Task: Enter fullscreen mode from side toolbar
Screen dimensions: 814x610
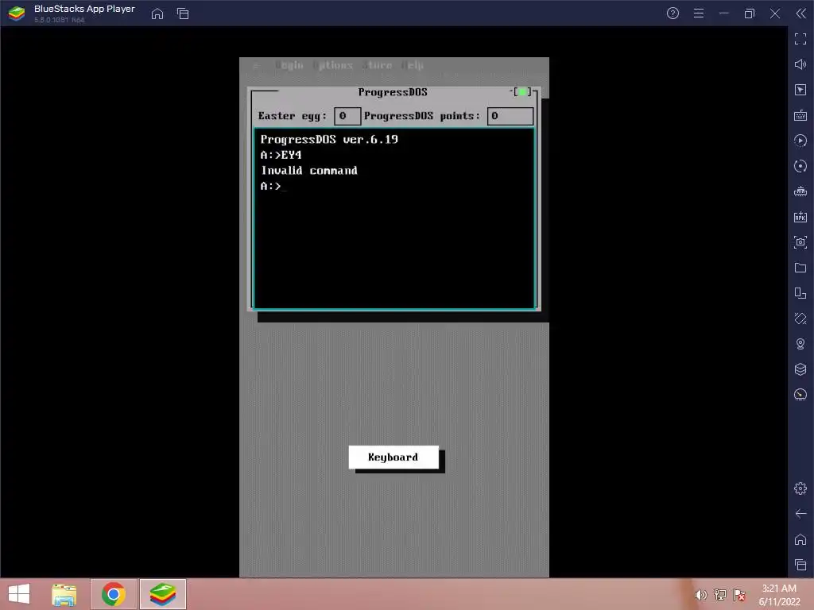Action: pyautogui.click(x=800, y=39)
